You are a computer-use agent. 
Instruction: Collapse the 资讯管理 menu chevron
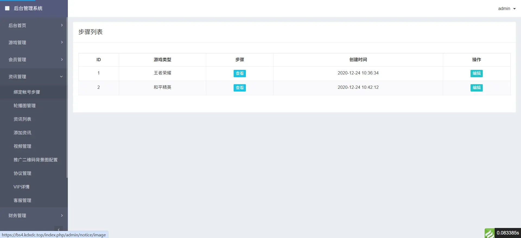61,77
